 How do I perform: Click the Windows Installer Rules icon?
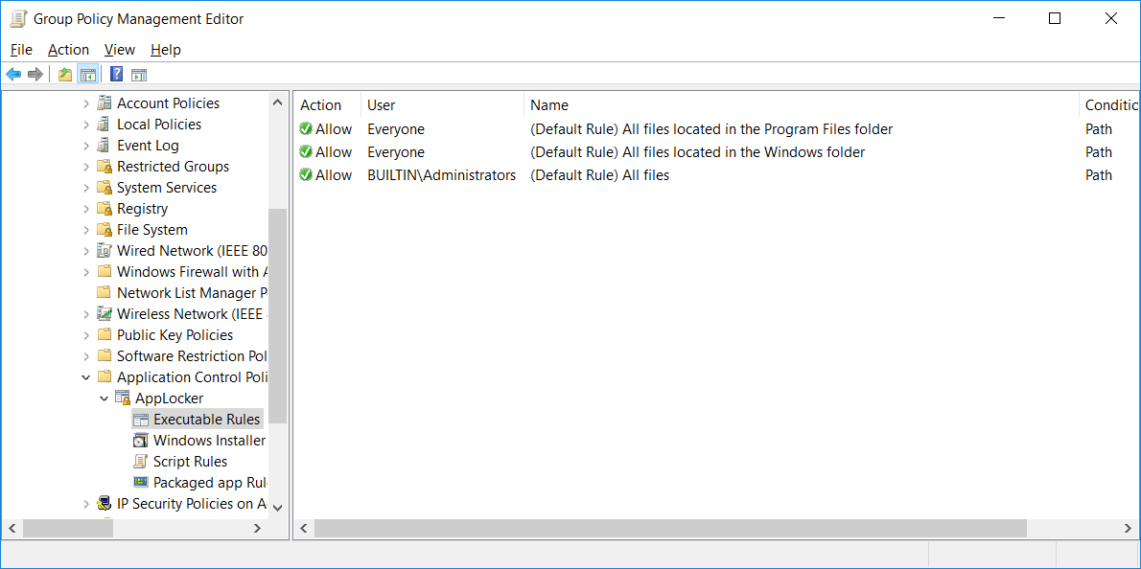coord(140,441)
